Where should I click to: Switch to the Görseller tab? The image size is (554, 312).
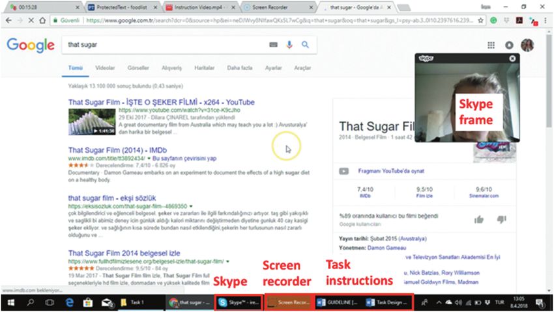(x=138, y=68)
